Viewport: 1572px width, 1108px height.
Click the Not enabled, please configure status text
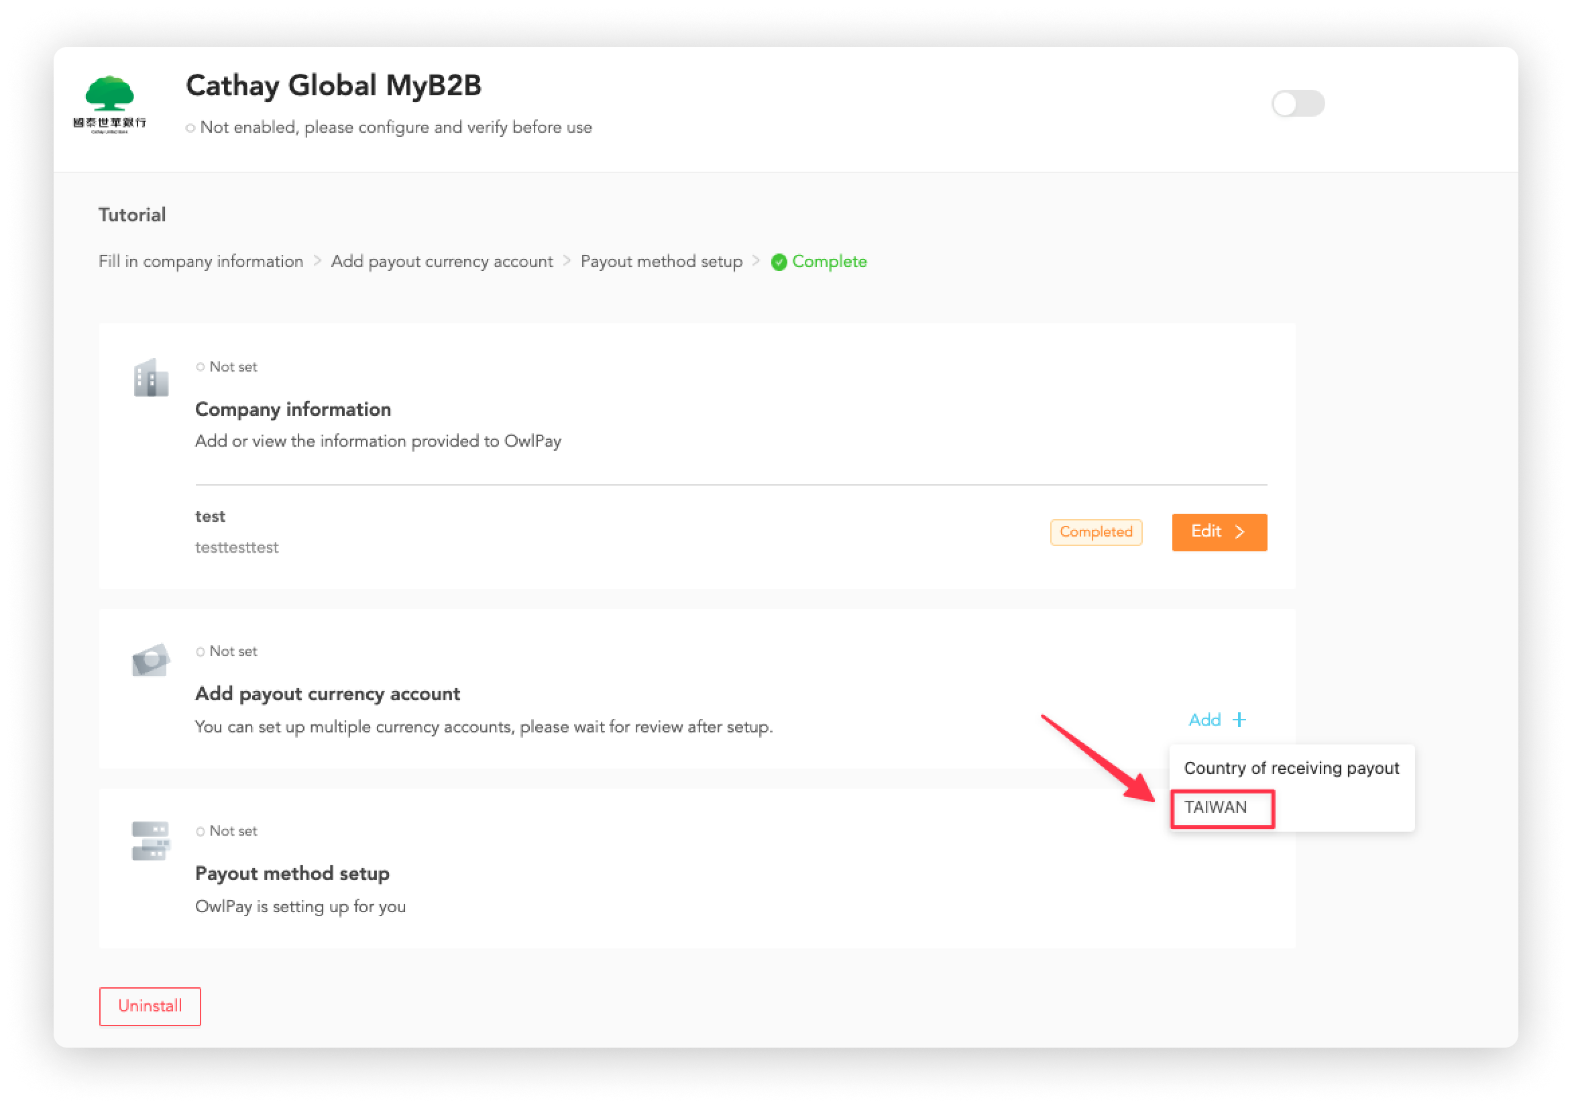click(396, 127)
